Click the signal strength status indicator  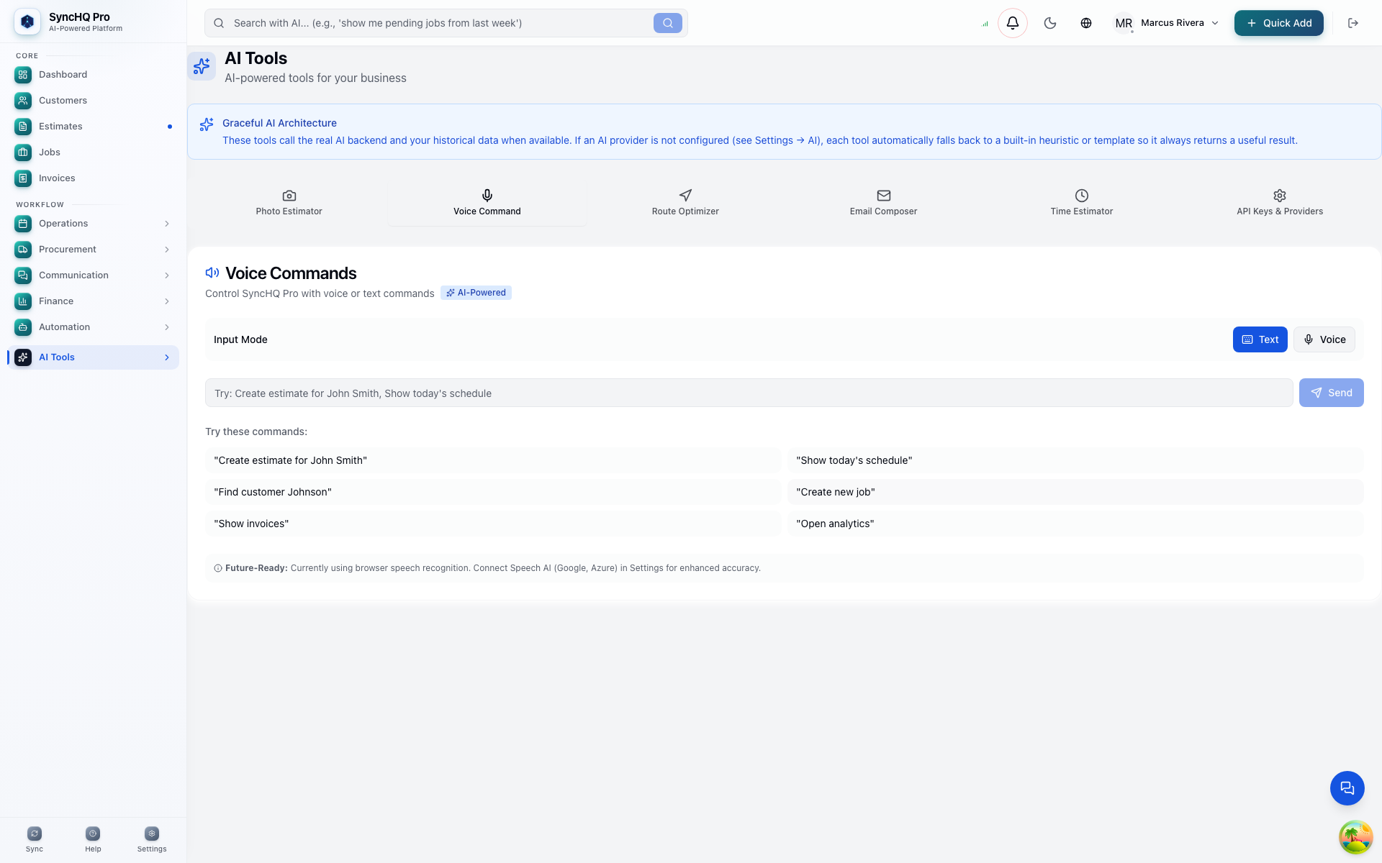[x=985, y=24]
